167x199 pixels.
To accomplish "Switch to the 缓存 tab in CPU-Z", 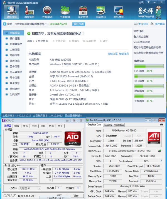I will point(17,126).
